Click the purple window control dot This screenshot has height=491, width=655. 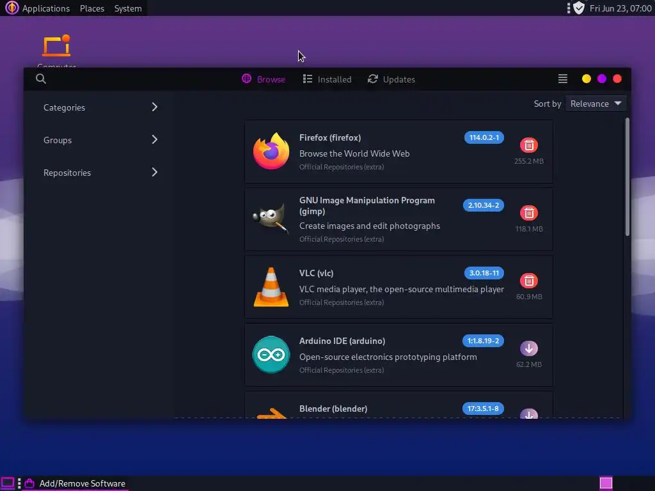(601, 79)
